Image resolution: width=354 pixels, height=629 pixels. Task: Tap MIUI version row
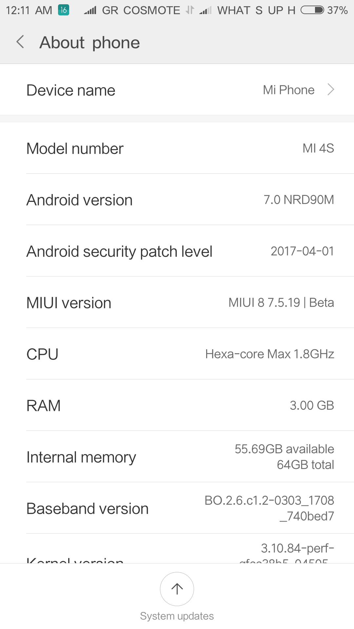tap(177, 302)
